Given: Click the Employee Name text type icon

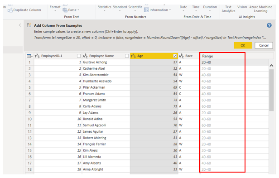Looking at the screenshot, I should click(85, 56).
